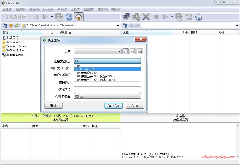The width and height of the screenshot is (240, 165).
Task: Open the 帮助(H) menu
Action: 116,10
